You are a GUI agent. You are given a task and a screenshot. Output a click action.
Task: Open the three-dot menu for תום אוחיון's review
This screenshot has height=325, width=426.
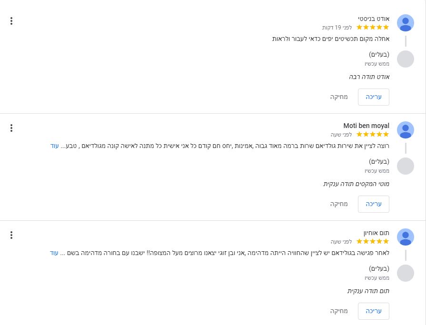click(11, 235)
